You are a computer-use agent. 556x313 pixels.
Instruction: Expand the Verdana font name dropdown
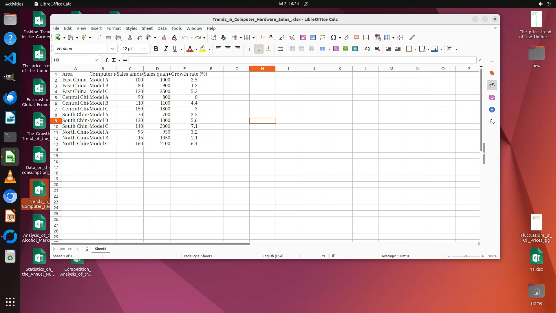pos(112,49)
